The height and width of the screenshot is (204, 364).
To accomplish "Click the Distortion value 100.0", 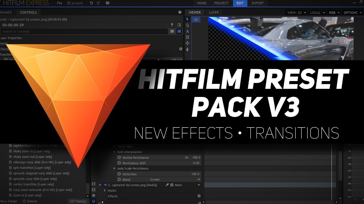I will coord(195,174).
